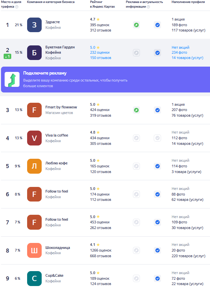Open the blue 14 товаров (услуг) link
The image size is (210, 290).
[x=187, y=58]
